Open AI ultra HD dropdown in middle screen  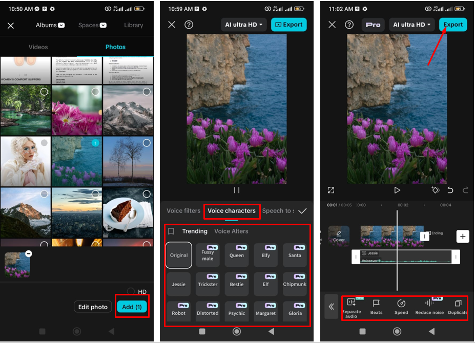tap(243, 25)
